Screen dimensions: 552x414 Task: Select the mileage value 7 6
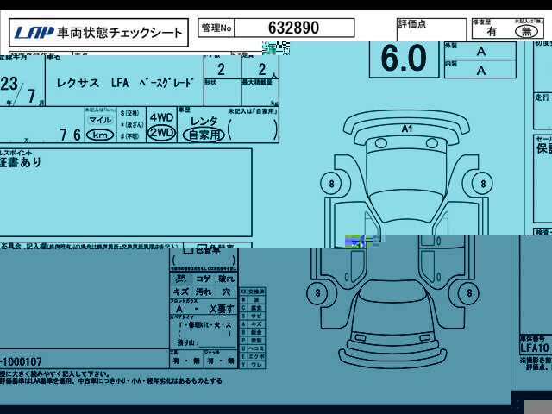coord(70,135)
